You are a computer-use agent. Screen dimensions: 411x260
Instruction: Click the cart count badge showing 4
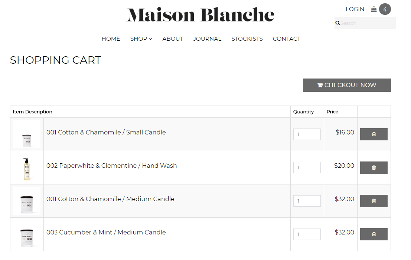(385, 9)
